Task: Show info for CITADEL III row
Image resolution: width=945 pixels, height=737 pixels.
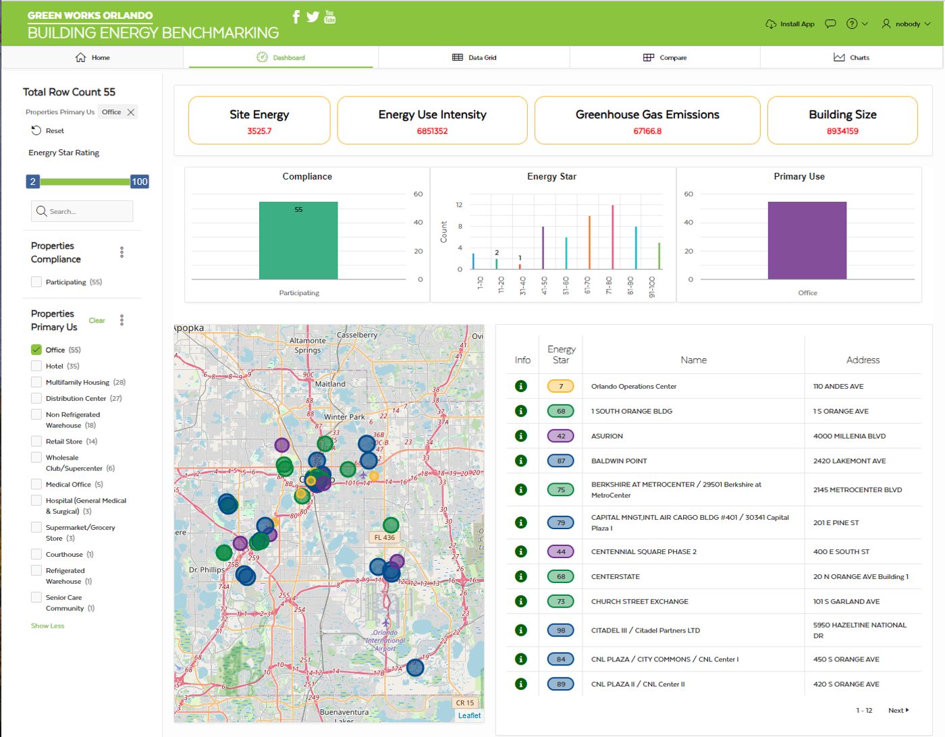Action: [521, 630]
